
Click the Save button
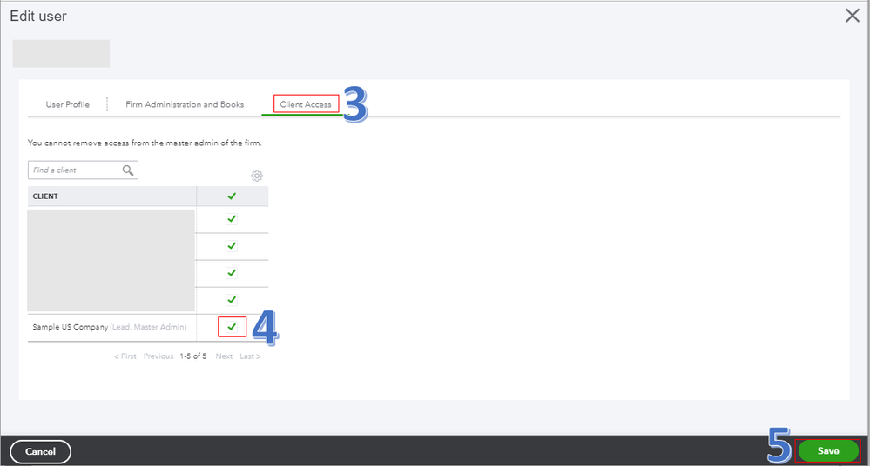pos(828,451)
